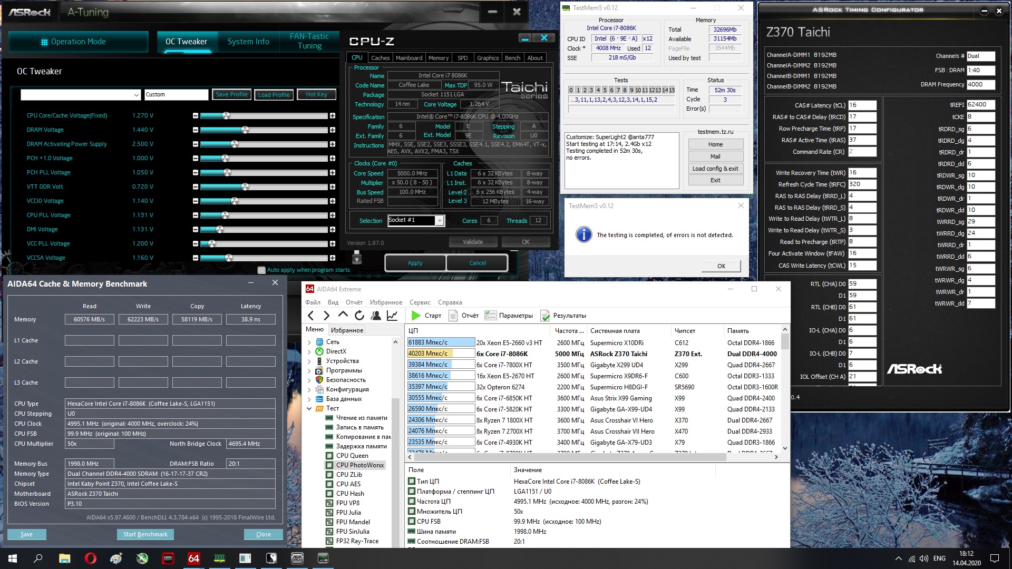The width and height of the screenshot is (1012, 569).
Task: Click Start Benchmark in AIDA64 benchmark window
Action: point(145,534)
